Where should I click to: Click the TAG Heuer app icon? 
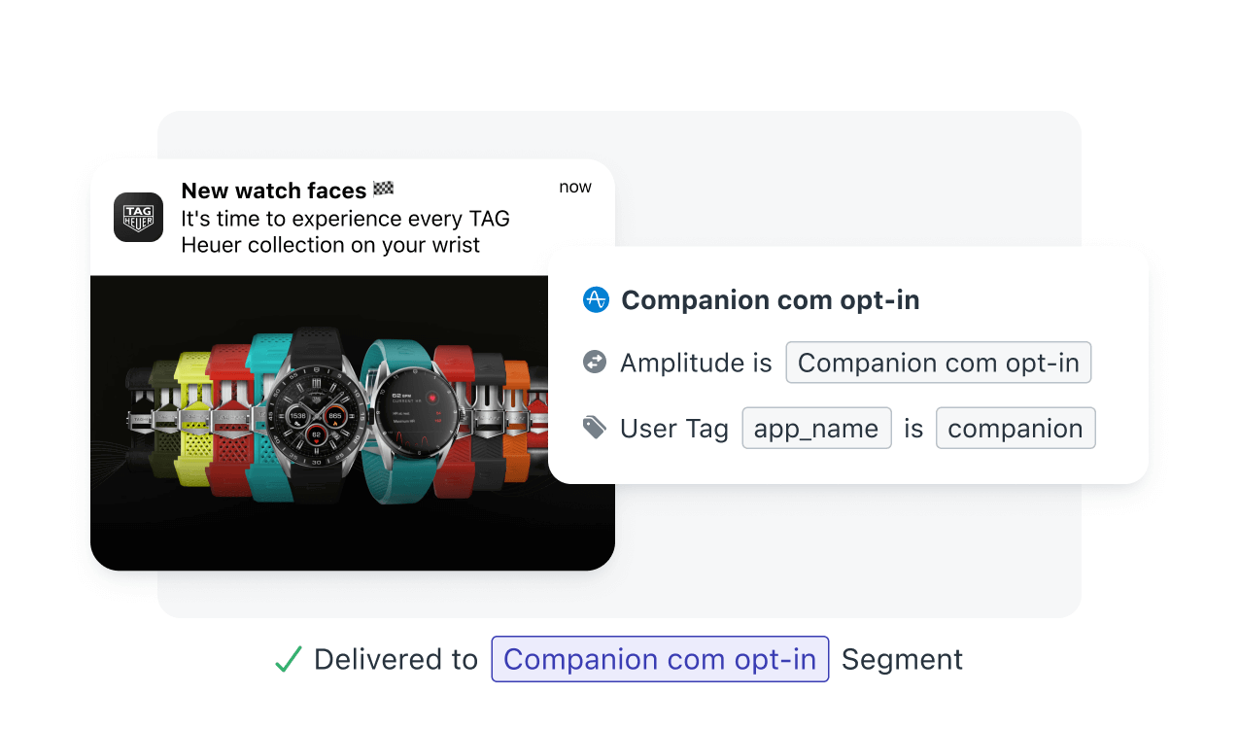(x=138, y=217)
